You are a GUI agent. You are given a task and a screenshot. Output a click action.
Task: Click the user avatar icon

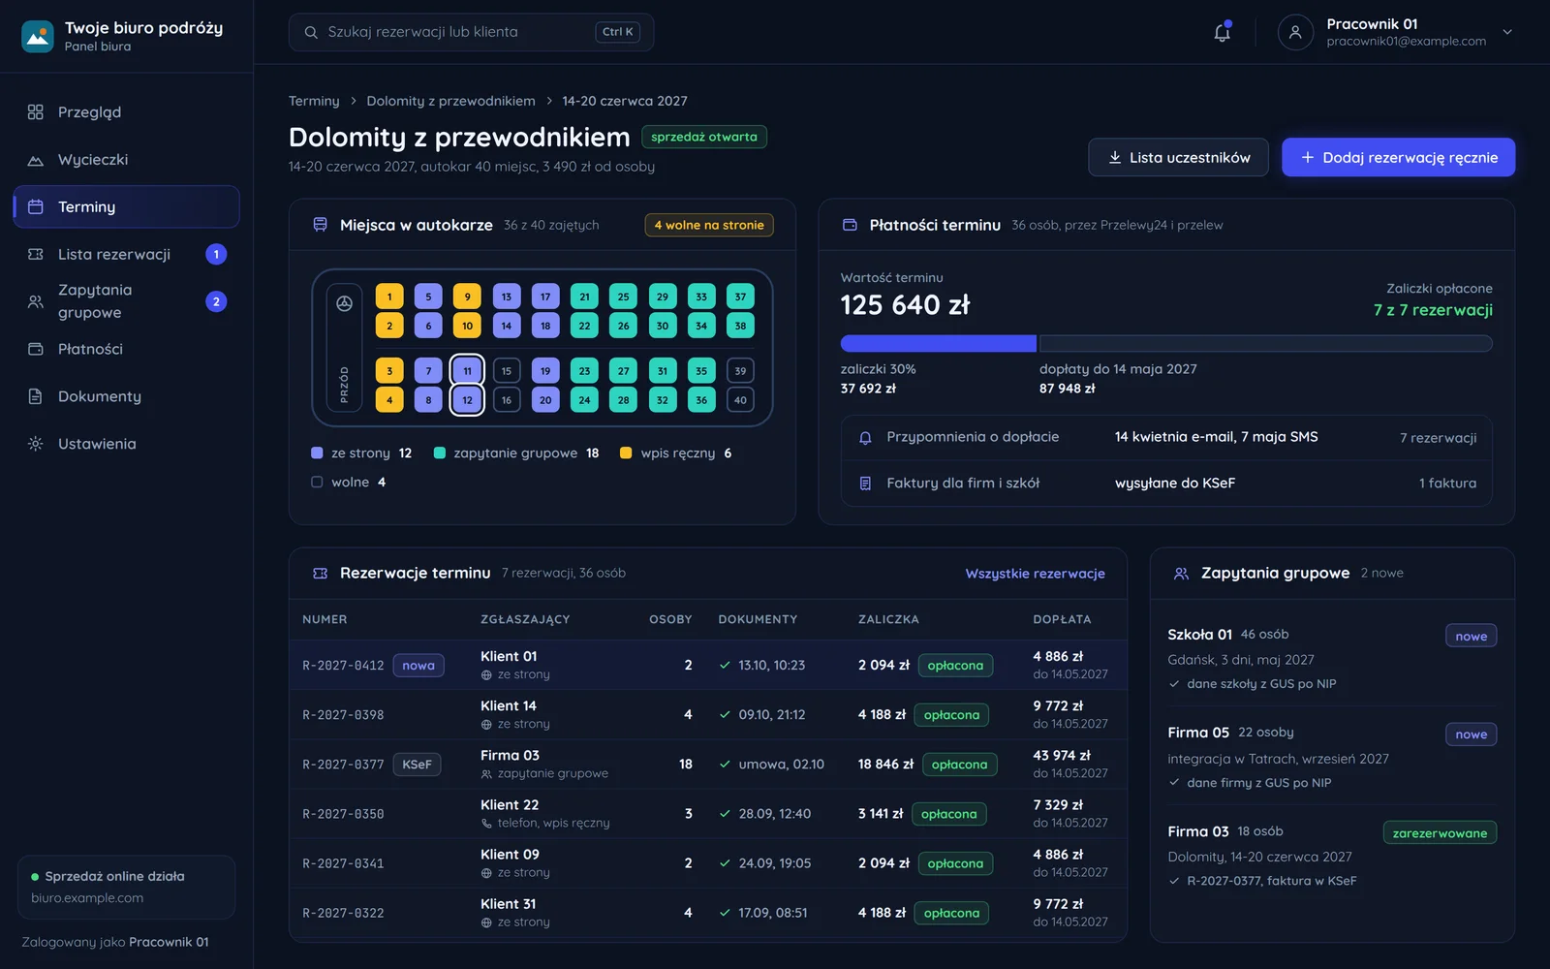(1295, 32)
